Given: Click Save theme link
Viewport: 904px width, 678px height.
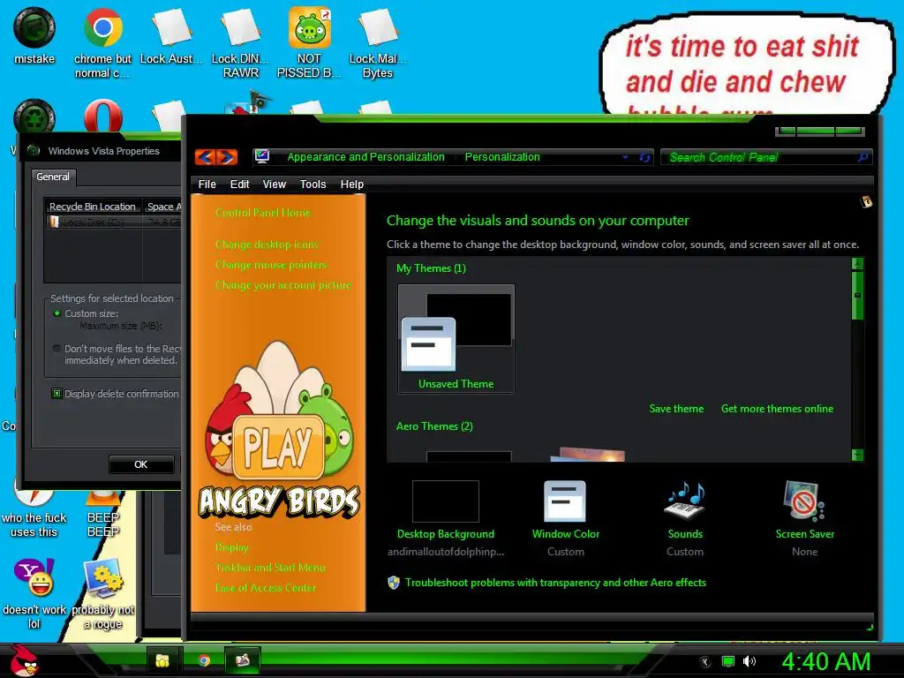Looking at the screenshot, I should [x=676, y=409].
